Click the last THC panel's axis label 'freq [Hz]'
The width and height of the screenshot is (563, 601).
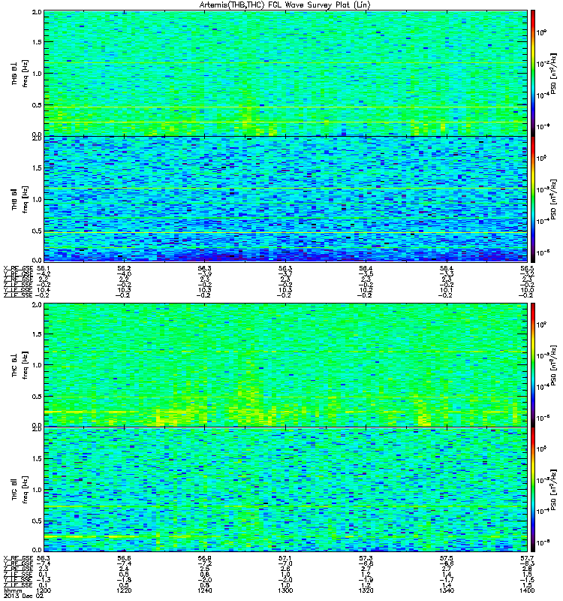click(x=25, y=490)
